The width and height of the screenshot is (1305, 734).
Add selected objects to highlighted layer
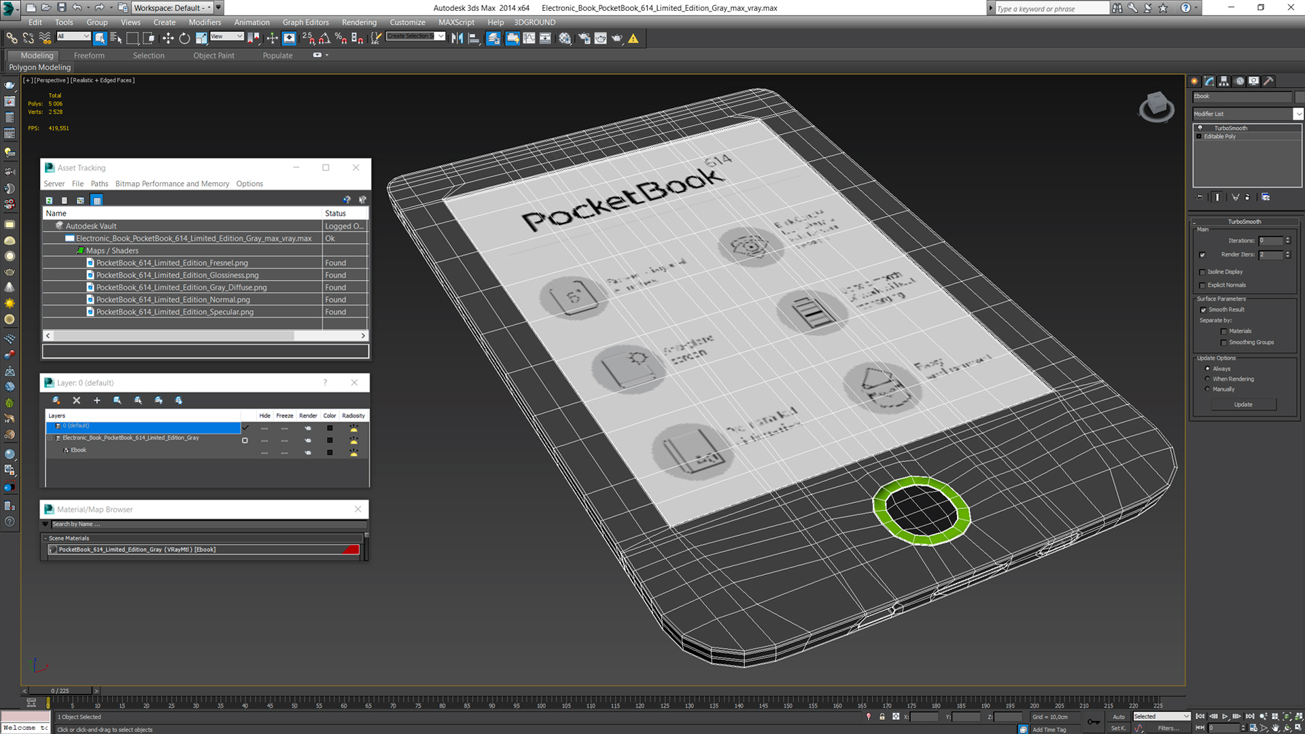coord(97,400)
